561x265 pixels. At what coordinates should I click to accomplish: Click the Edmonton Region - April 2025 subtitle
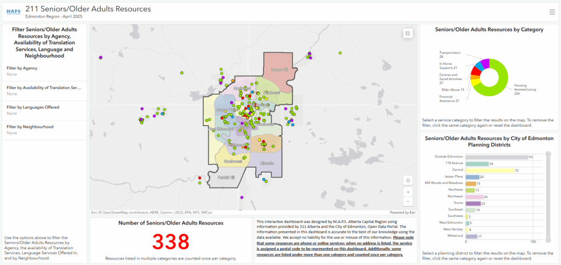tap(49, 16)
